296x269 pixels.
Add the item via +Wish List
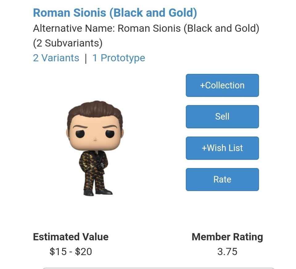(222, 148)
